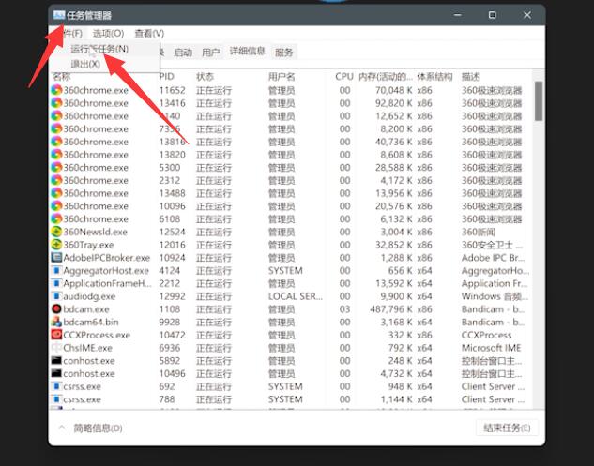Sort by the 体系结构 column header
The width and height of the screenshot is (594, 466).
tap(434, 77)
